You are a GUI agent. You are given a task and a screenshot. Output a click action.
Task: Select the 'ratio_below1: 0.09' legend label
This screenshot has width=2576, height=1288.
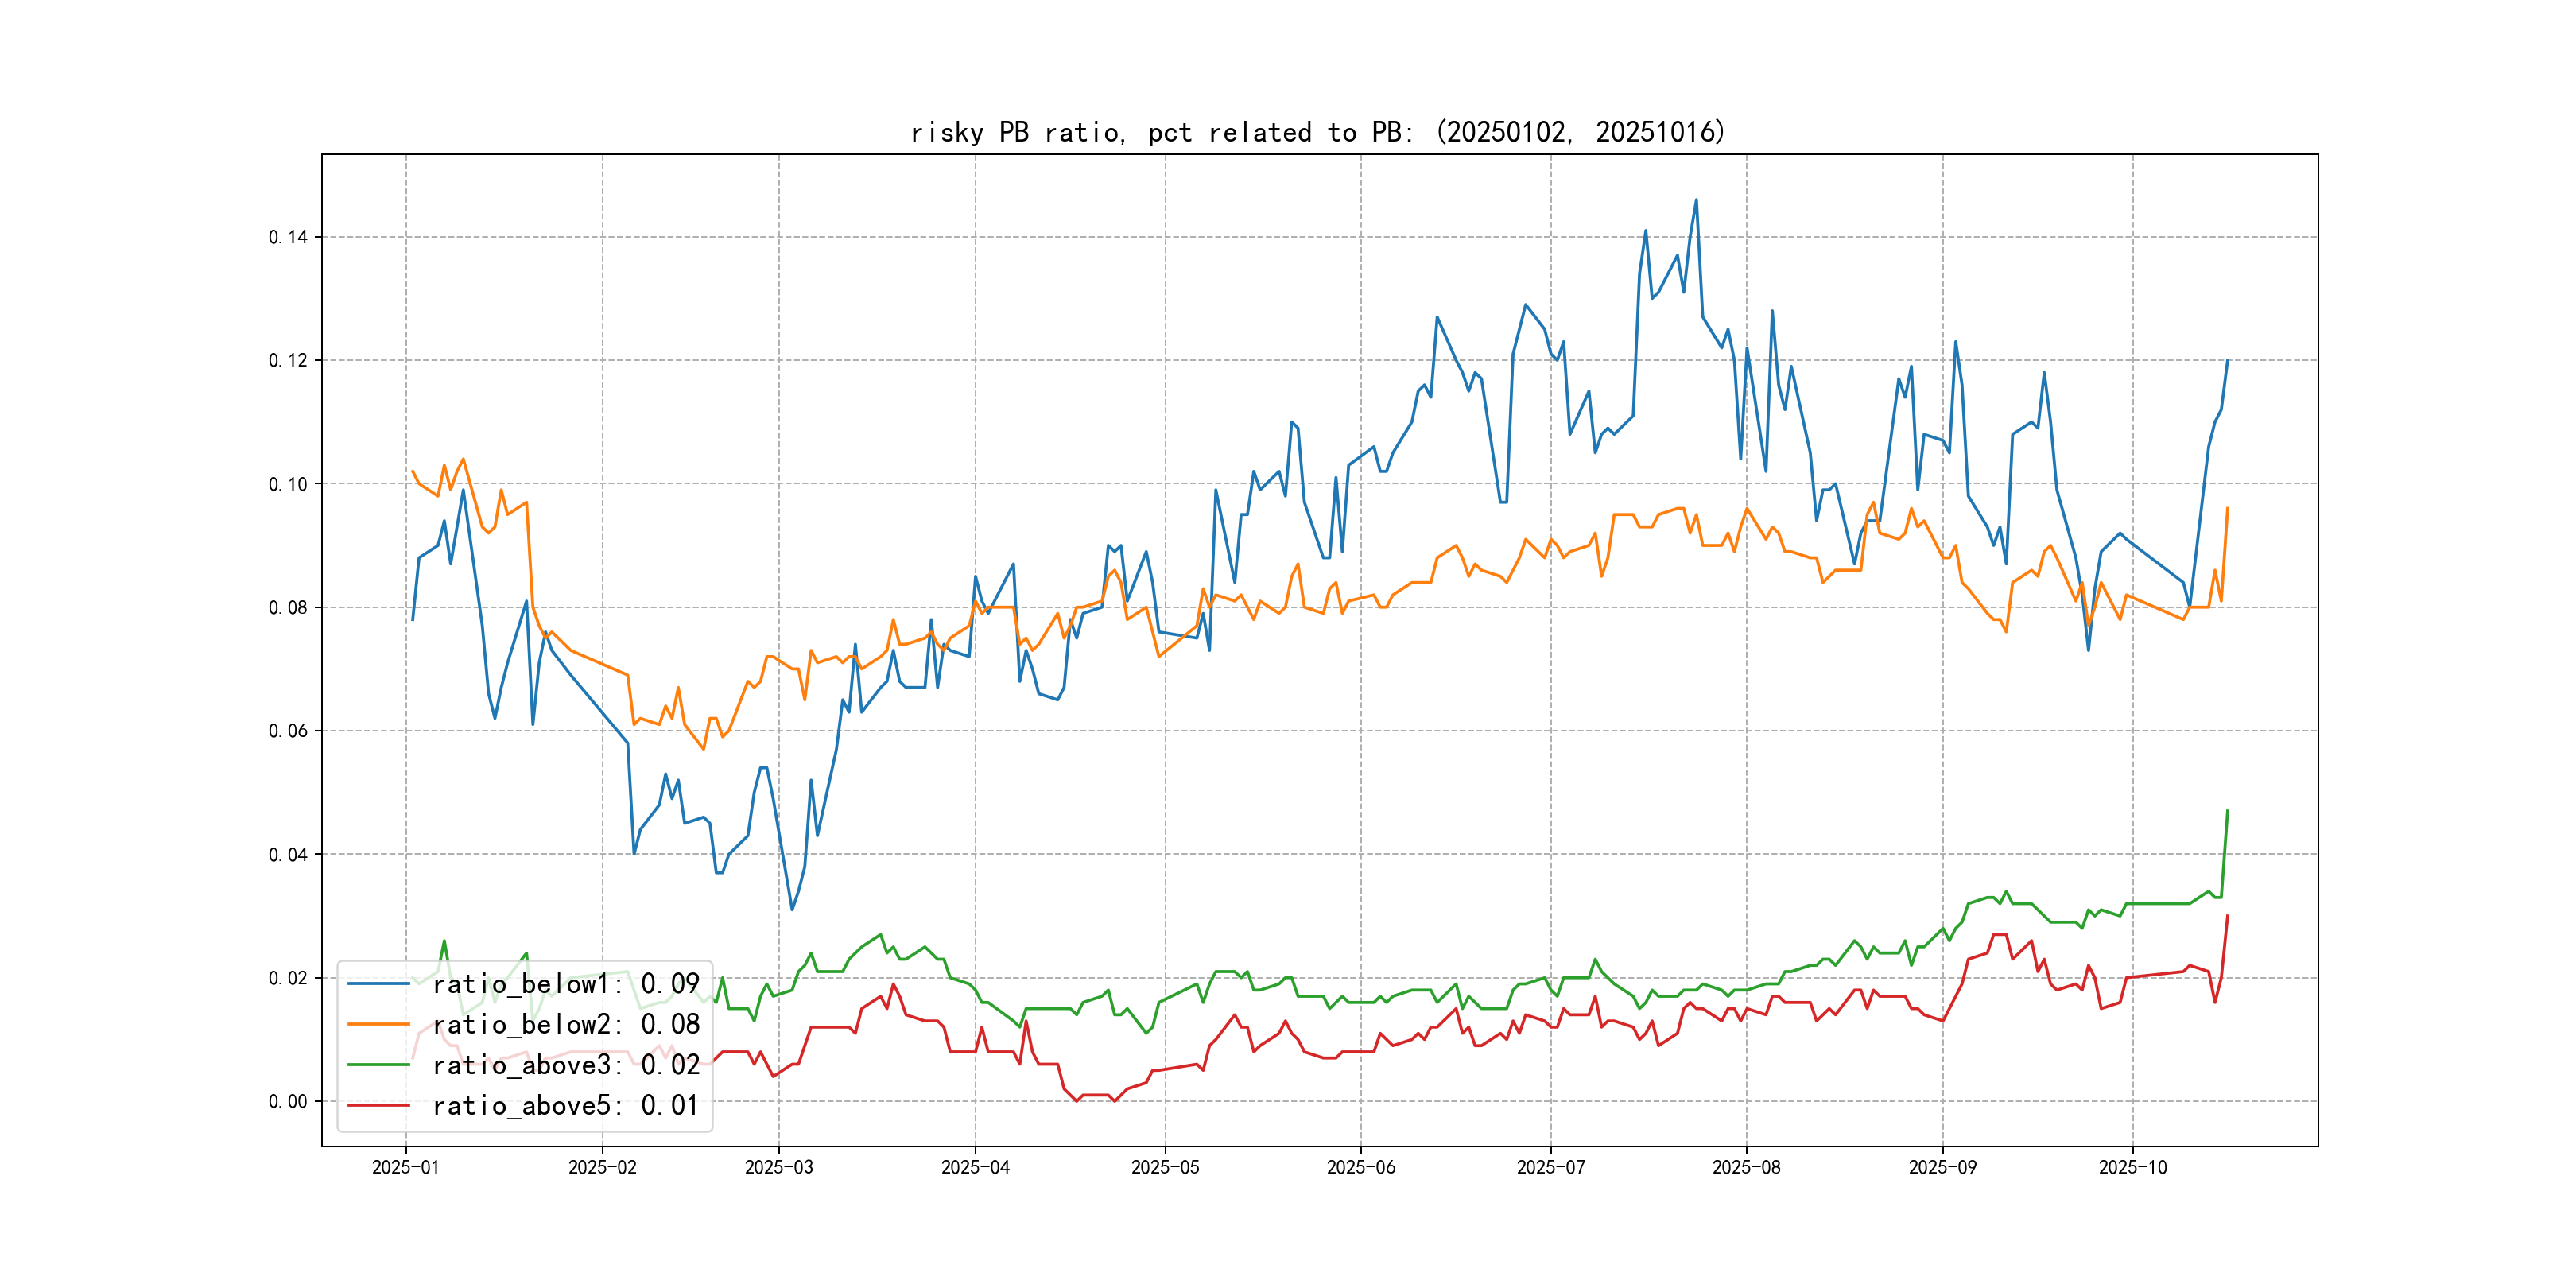[565, 984]
